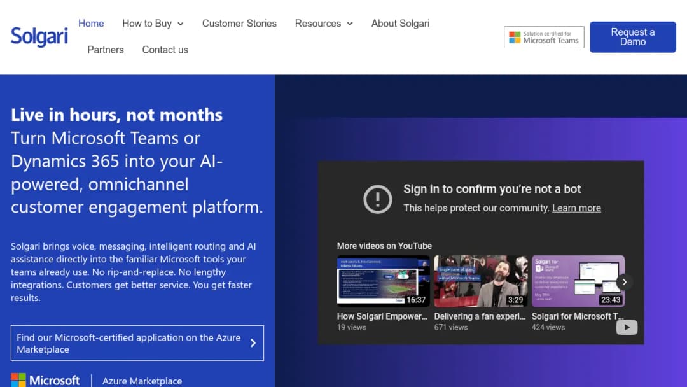This screenshot has height=387, width=687.
Task: Open the 23:43 Solgari for Microsoft Teams thumbnail
Action: [x=578, y=281]
